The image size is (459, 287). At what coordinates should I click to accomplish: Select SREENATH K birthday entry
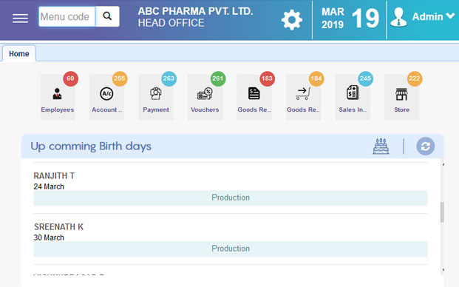click(x=231, y=239)
